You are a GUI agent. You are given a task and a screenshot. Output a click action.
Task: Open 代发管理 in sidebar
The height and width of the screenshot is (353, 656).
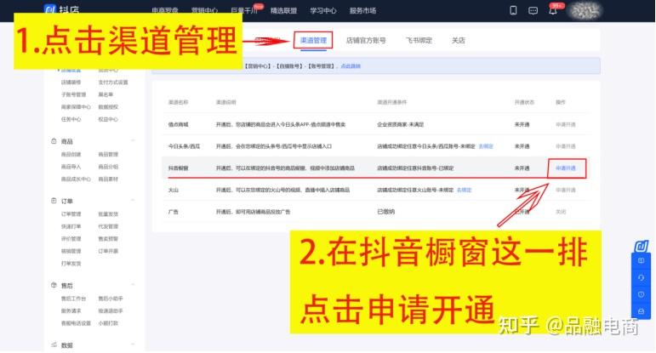tap(108, 226)
